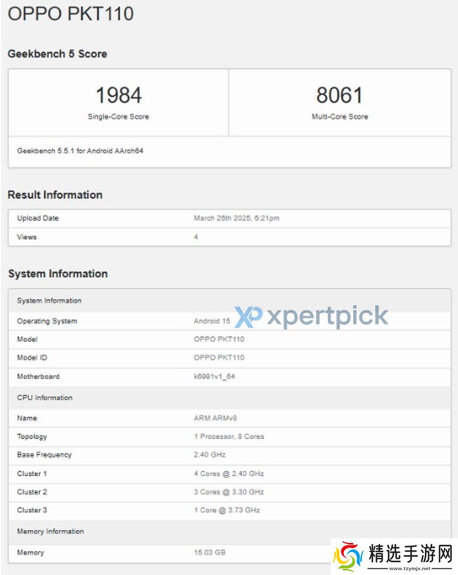The width and height of the screenshot is (458, 575).
Task: Click Geekbench 5.5.1 for Android AArch64 text
Action: point(80,151)
